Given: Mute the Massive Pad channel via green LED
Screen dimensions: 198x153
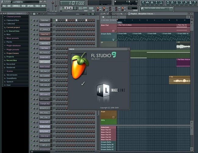Looking at the screenshot, I should 31,25.
